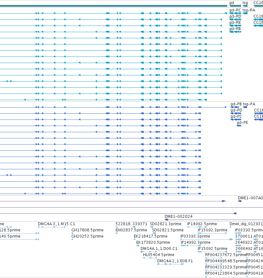Select the tsg-RA transcript label
Screen dimensions: 263x278
pyautogui.click(x=249, y=10)
